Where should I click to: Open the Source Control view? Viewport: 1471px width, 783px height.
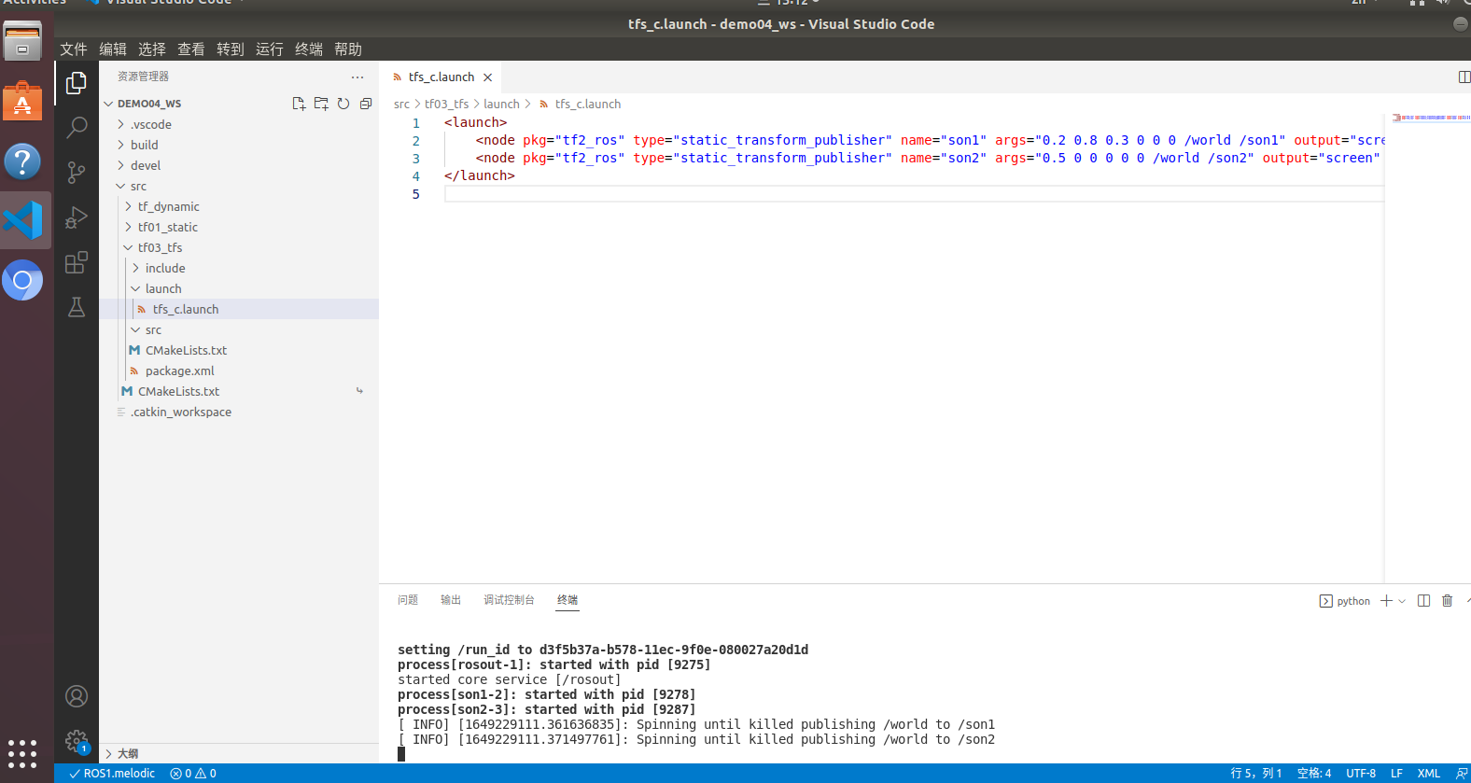click(77, 173)
